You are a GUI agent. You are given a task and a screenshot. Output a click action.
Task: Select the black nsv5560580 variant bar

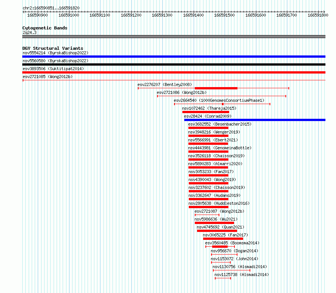[174, 64]
